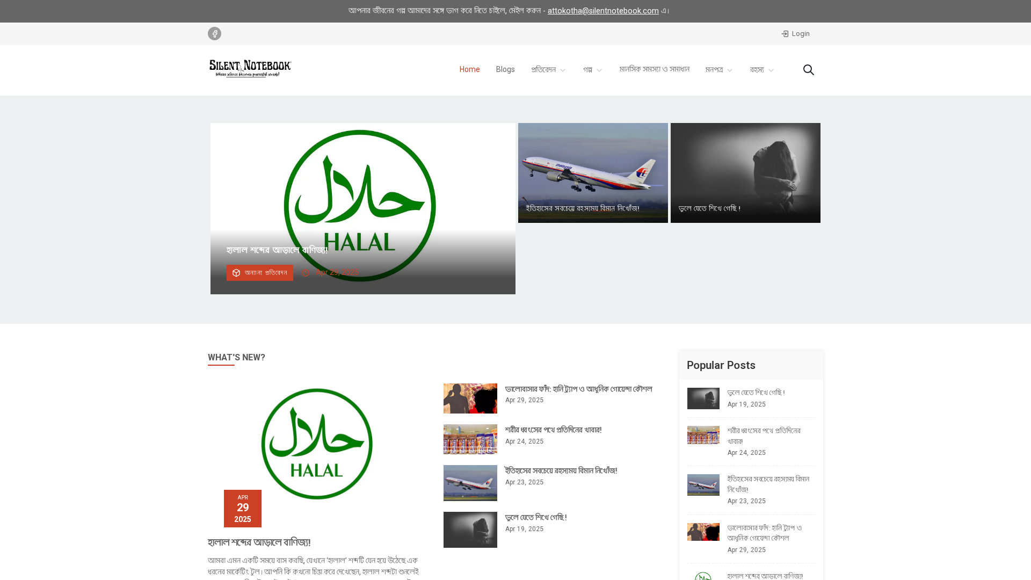Click the Facebook icon in the top bar
Viewport: 1031px width, 580px height.
click(214, 34)
